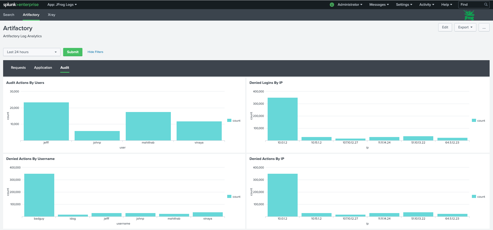Click the badguy bar in Denied Actions By Username
493x230 pixels.
click(39, 195)
